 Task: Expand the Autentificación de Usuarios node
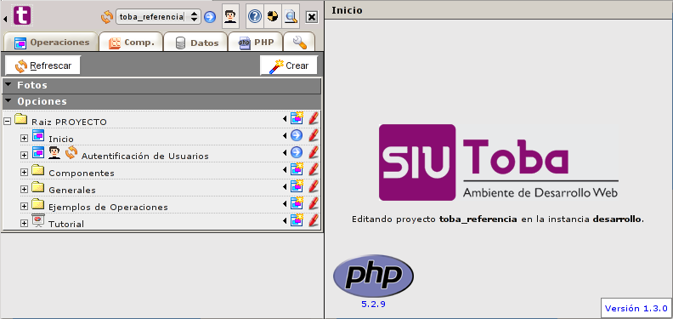click(25, 155)
